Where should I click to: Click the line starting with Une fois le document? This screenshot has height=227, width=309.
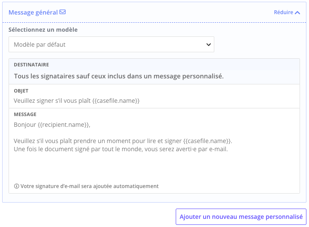pos(120,149)
